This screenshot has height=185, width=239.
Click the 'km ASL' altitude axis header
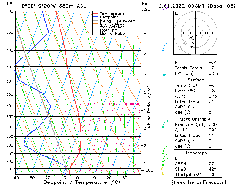coord(146,6)
